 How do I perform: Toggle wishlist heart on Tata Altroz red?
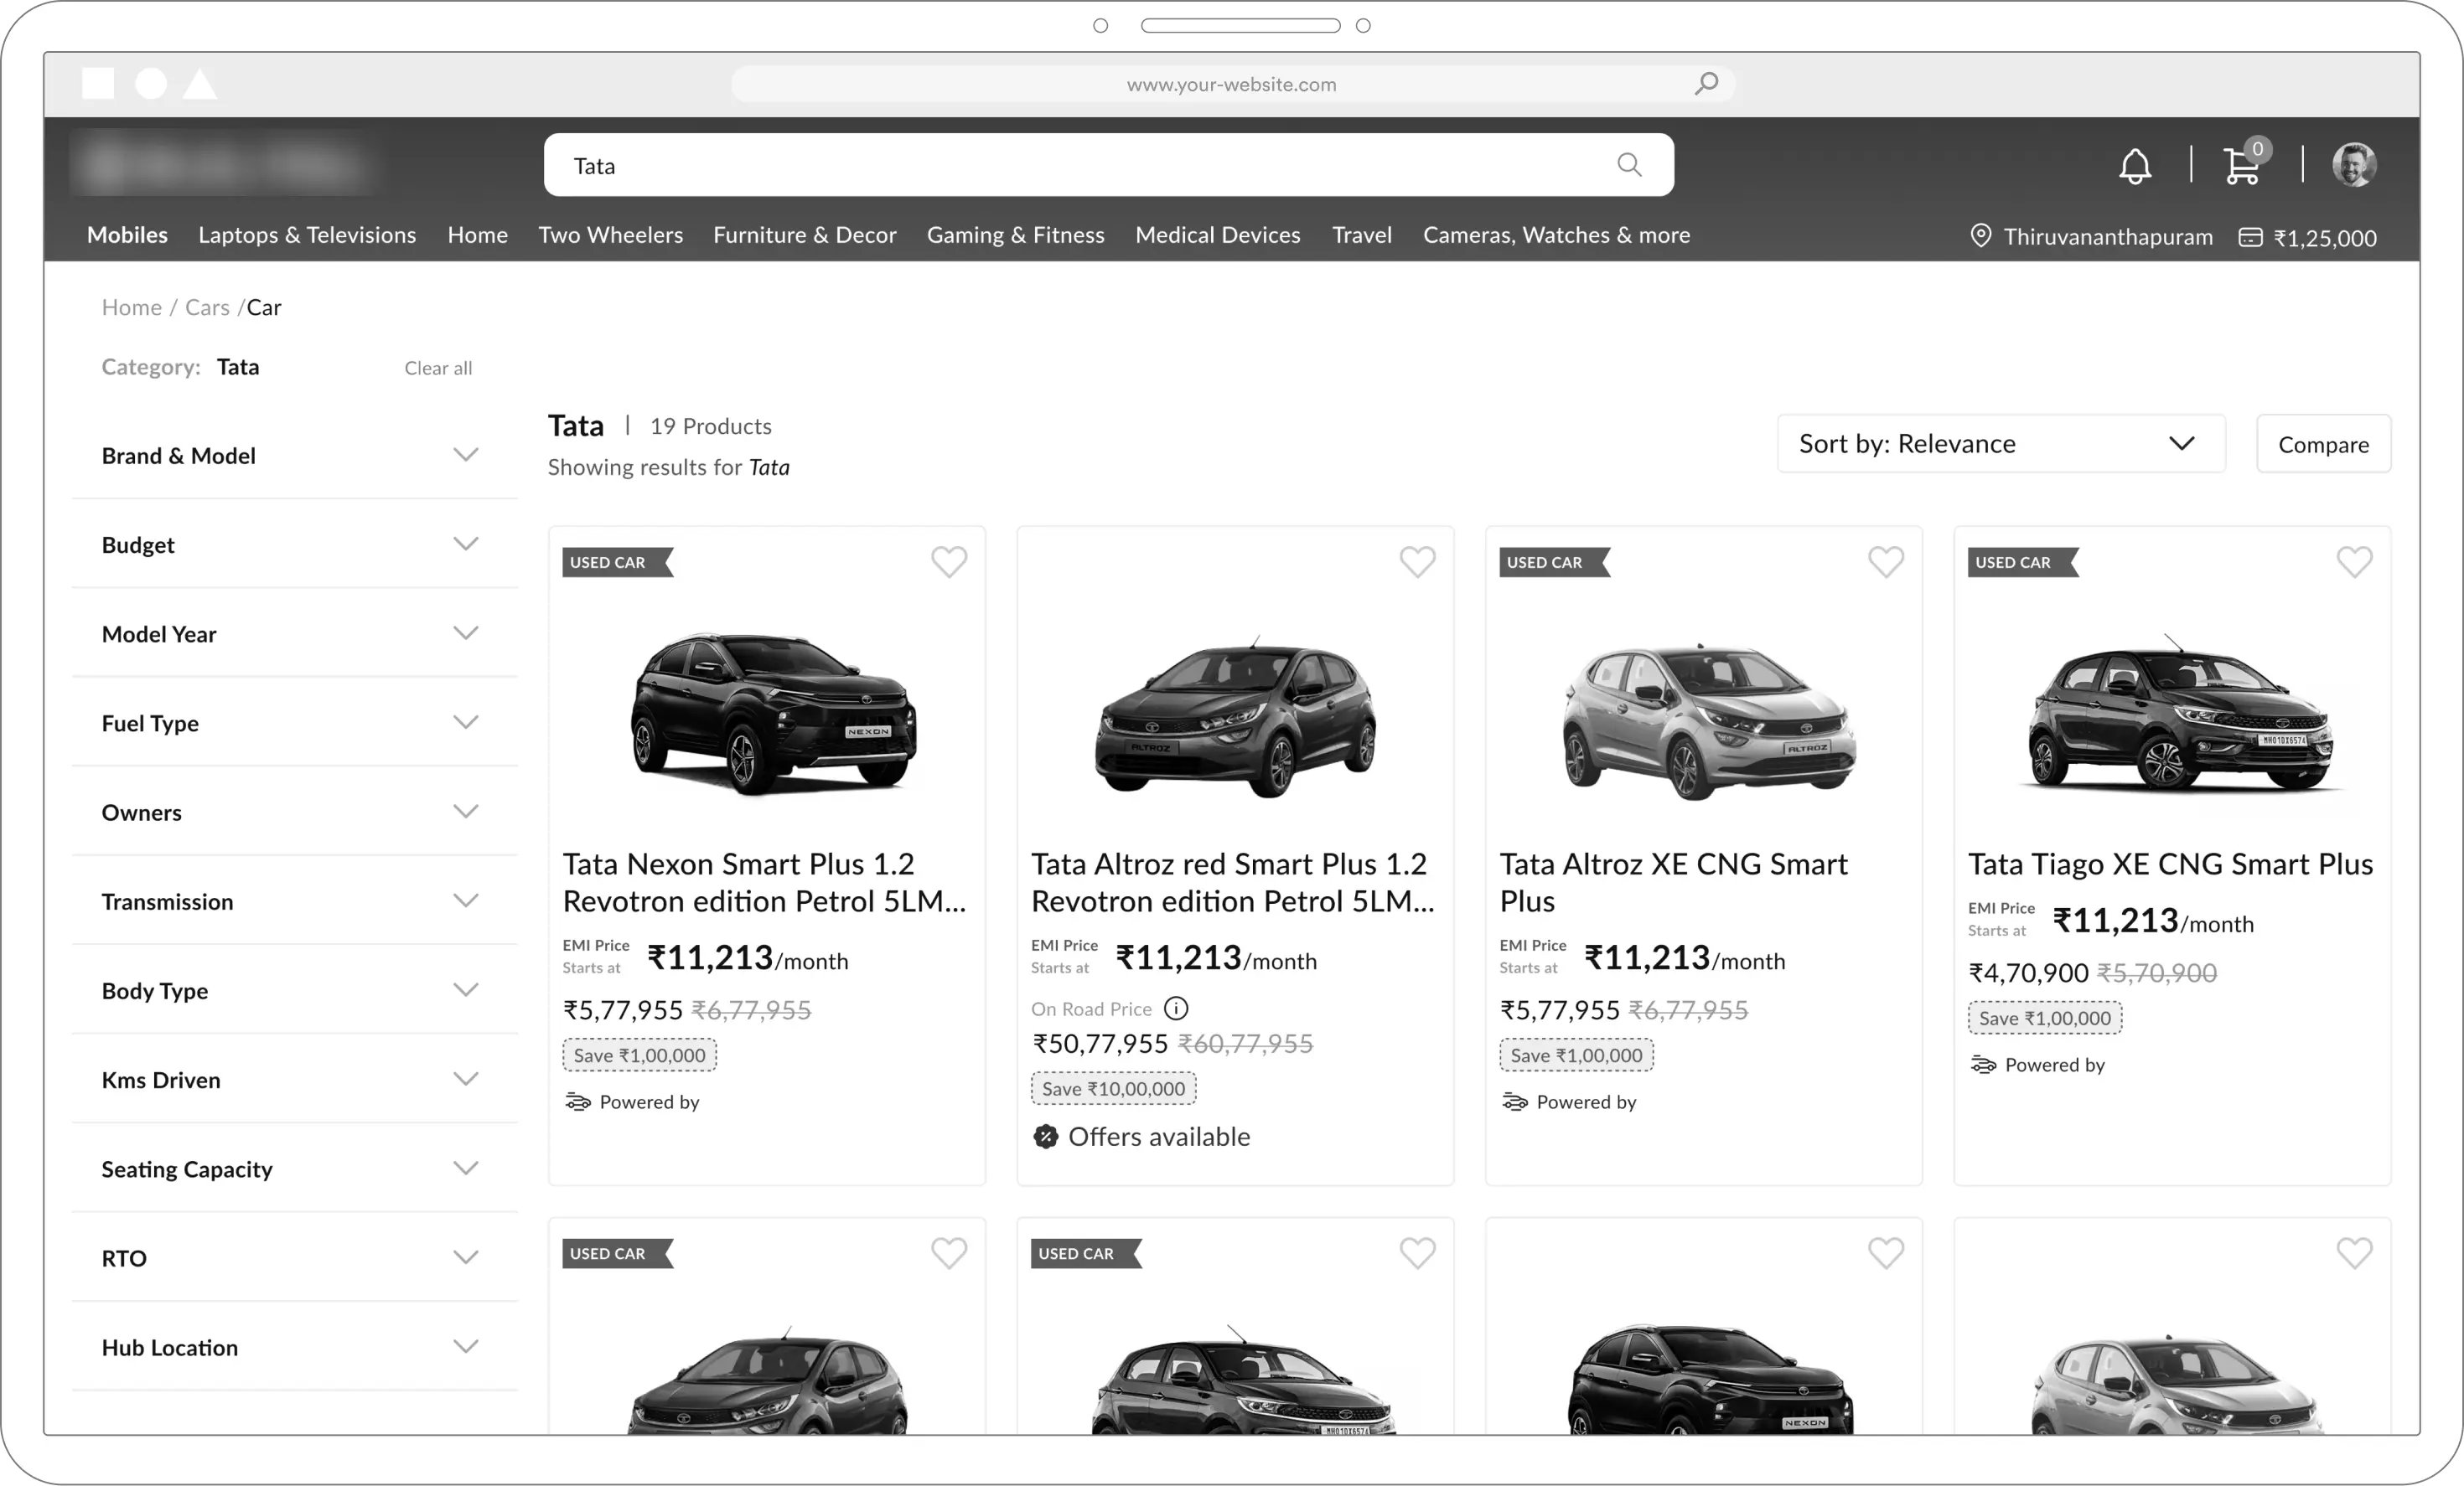click(1417, 561)
